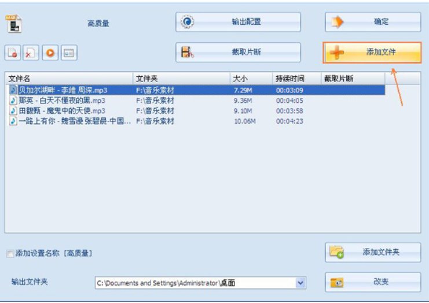This screenshot has width=429, height=303.
Task: Click the orange plus icon on 添加文件
Action: tap(337, 53)
